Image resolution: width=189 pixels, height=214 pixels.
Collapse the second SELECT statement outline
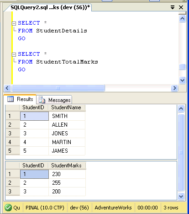pyautogui.click(x=14, y=54)
